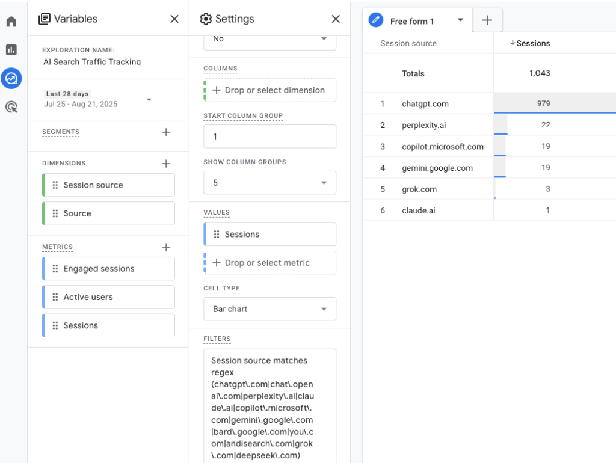
Task: Click drag handle on Engaged sessions metric
Action: click(x=55, y=269)
